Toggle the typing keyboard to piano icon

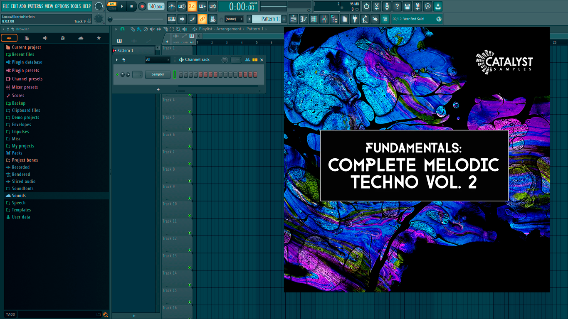coord(172,19)
